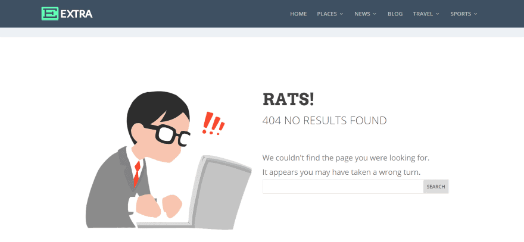The width and height of the screenshot is (524, 242).
Task: Click the green Extra logo icon
Action: (50, 14)
